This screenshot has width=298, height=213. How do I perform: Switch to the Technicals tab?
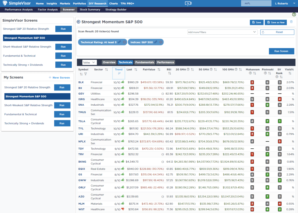pyautogui.click(x=125, y=62)
